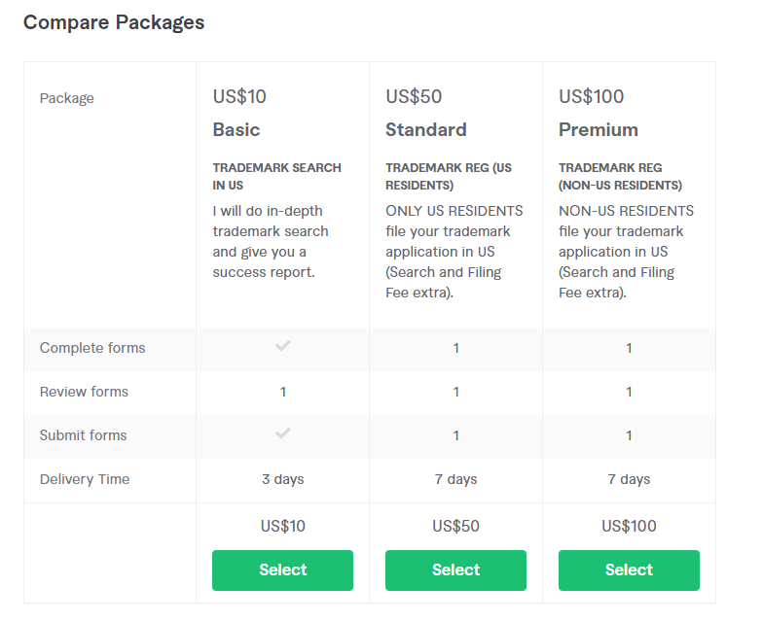Click the Basic package title
This screenshot has height=622, width=763.
coord(236,130)
